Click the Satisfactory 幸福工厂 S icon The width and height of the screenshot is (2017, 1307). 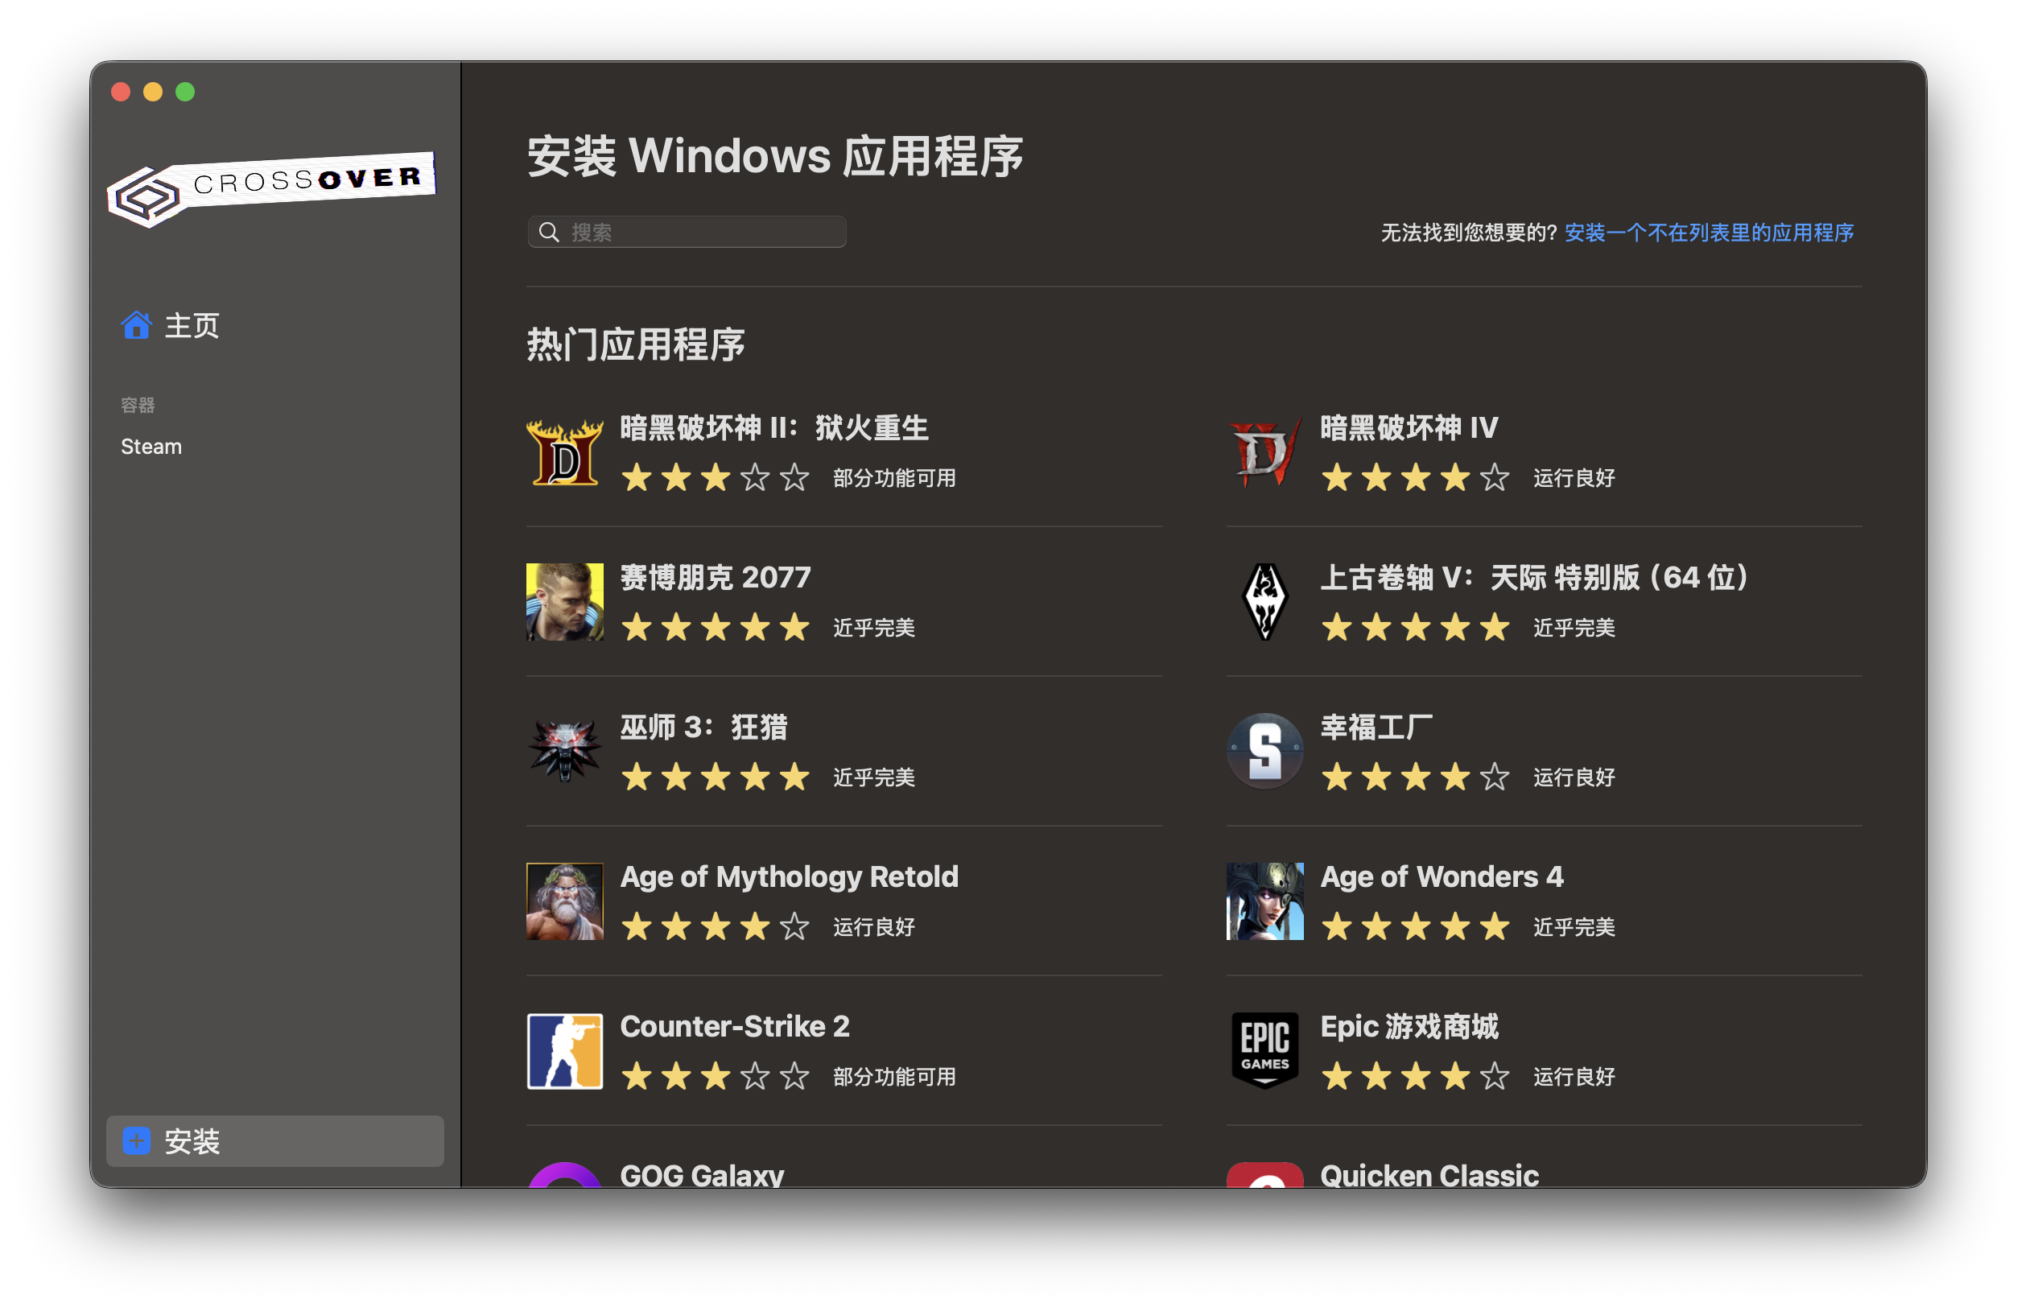tap(1264, 751)
